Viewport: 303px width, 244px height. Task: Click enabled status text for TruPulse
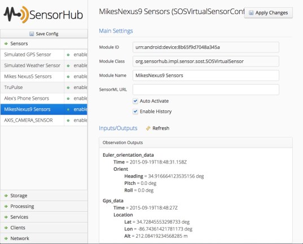(80, 87)
